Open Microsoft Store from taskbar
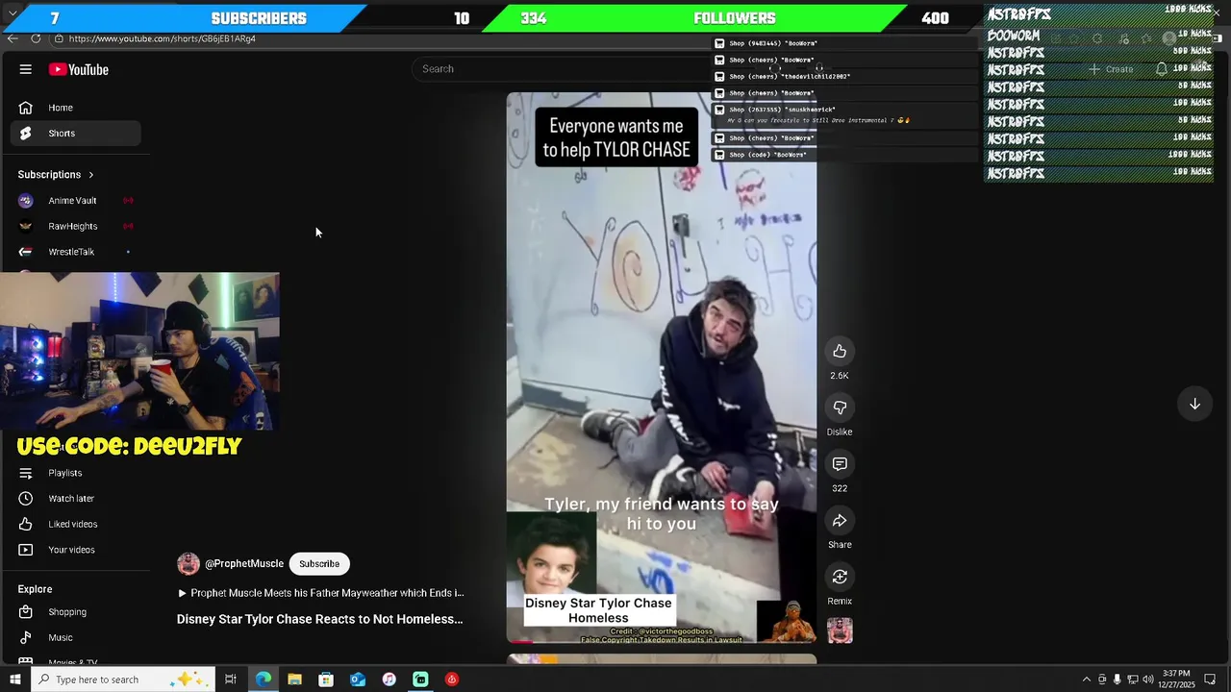Image resolution: width=1231 pixels, height=692 pixels. point(326,680)
